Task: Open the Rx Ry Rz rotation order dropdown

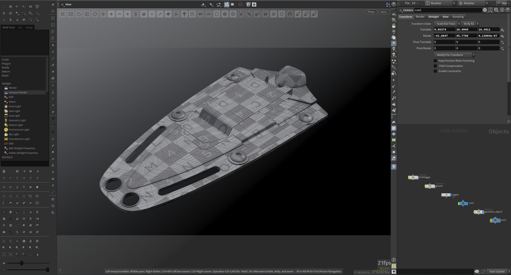Action: tap(470, 24)
